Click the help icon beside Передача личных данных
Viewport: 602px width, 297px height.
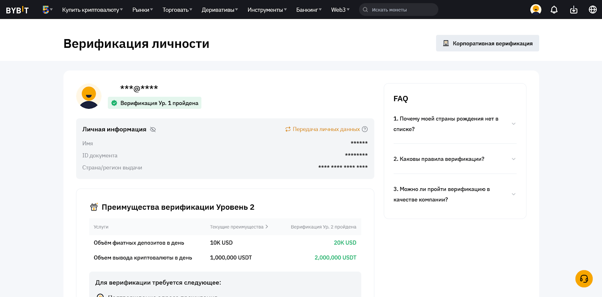coord(365,129)
